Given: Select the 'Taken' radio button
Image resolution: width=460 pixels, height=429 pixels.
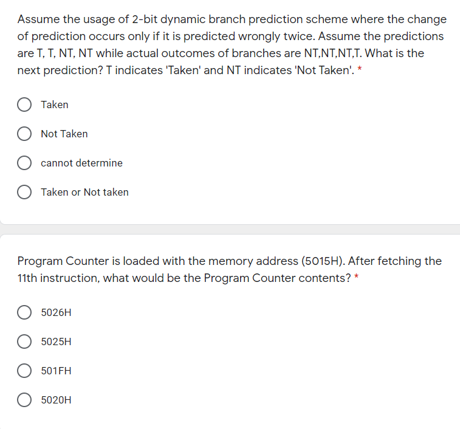Looking at the screenshot, I should 25,105.
